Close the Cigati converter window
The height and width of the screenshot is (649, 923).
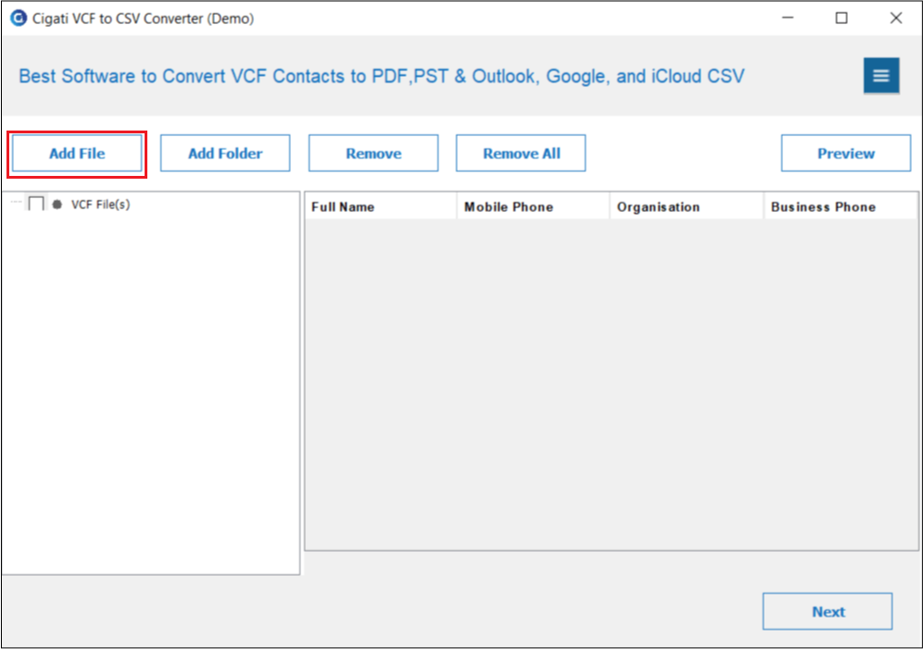click(x=896, y=19)
